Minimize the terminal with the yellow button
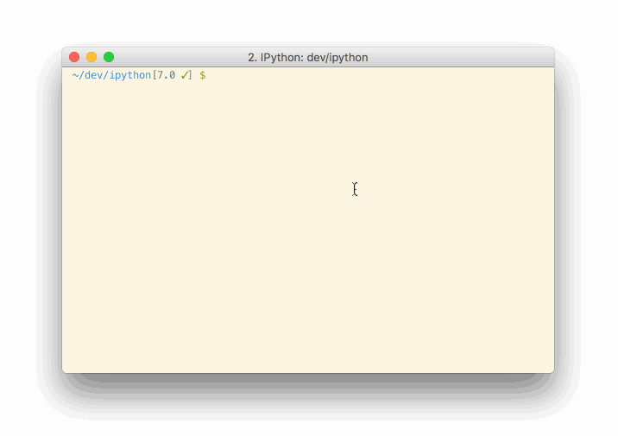 [91, 57]
